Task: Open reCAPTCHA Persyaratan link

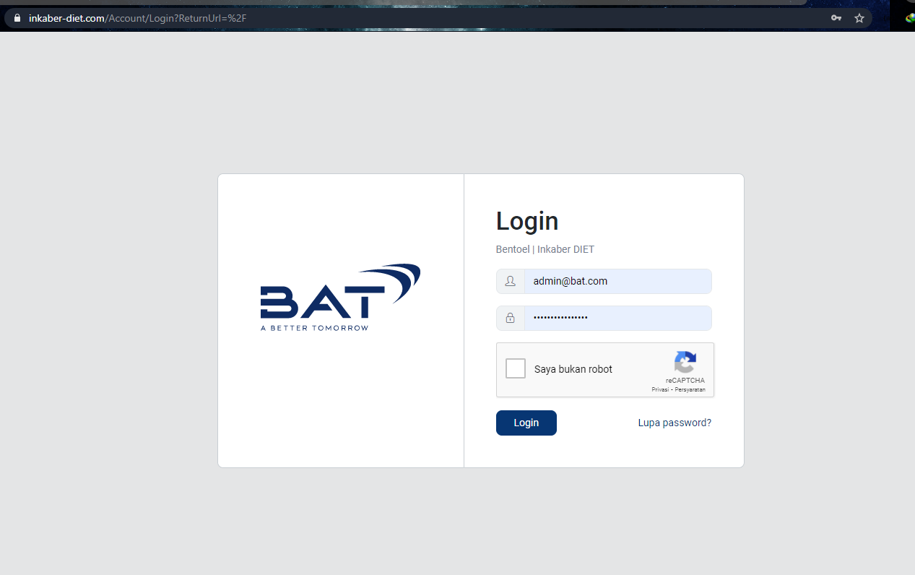Action: click(690, 389)
